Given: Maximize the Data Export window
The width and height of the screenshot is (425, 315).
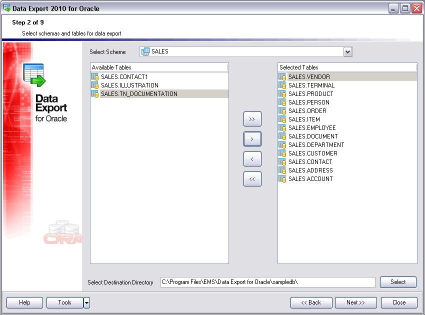Looking at the screenshot, I should coord(405,8).
